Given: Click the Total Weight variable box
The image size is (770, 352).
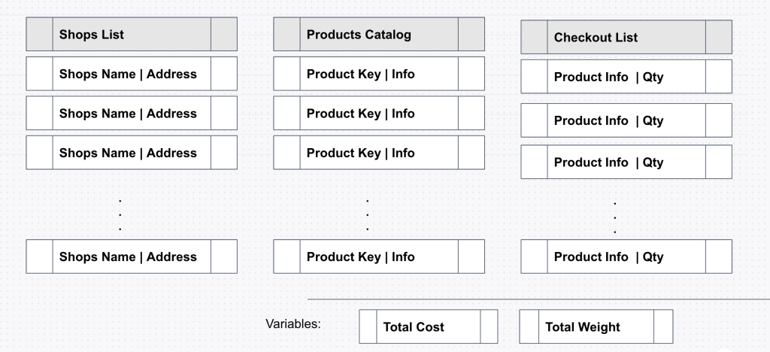Looking at the screenshot, I should (x=596, y=327).
